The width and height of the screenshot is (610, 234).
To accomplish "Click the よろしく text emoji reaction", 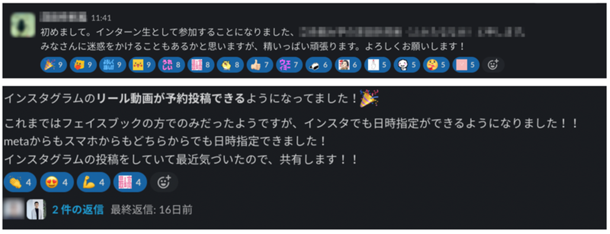I will pos(113,65).
